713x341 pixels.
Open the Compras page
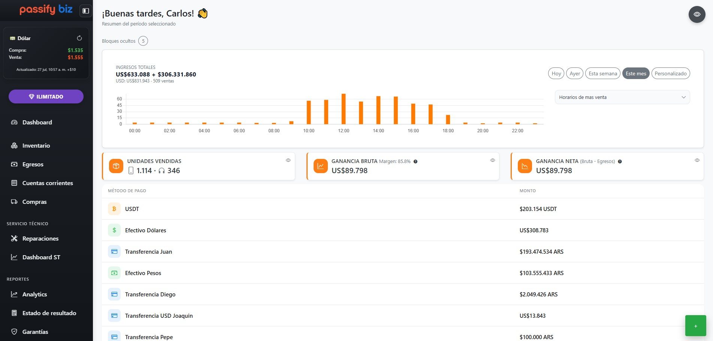(x=34, y=202)
